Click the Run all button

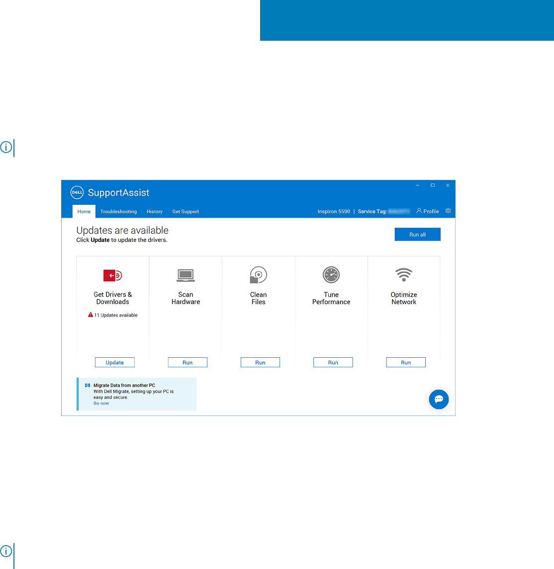[418, 235]
